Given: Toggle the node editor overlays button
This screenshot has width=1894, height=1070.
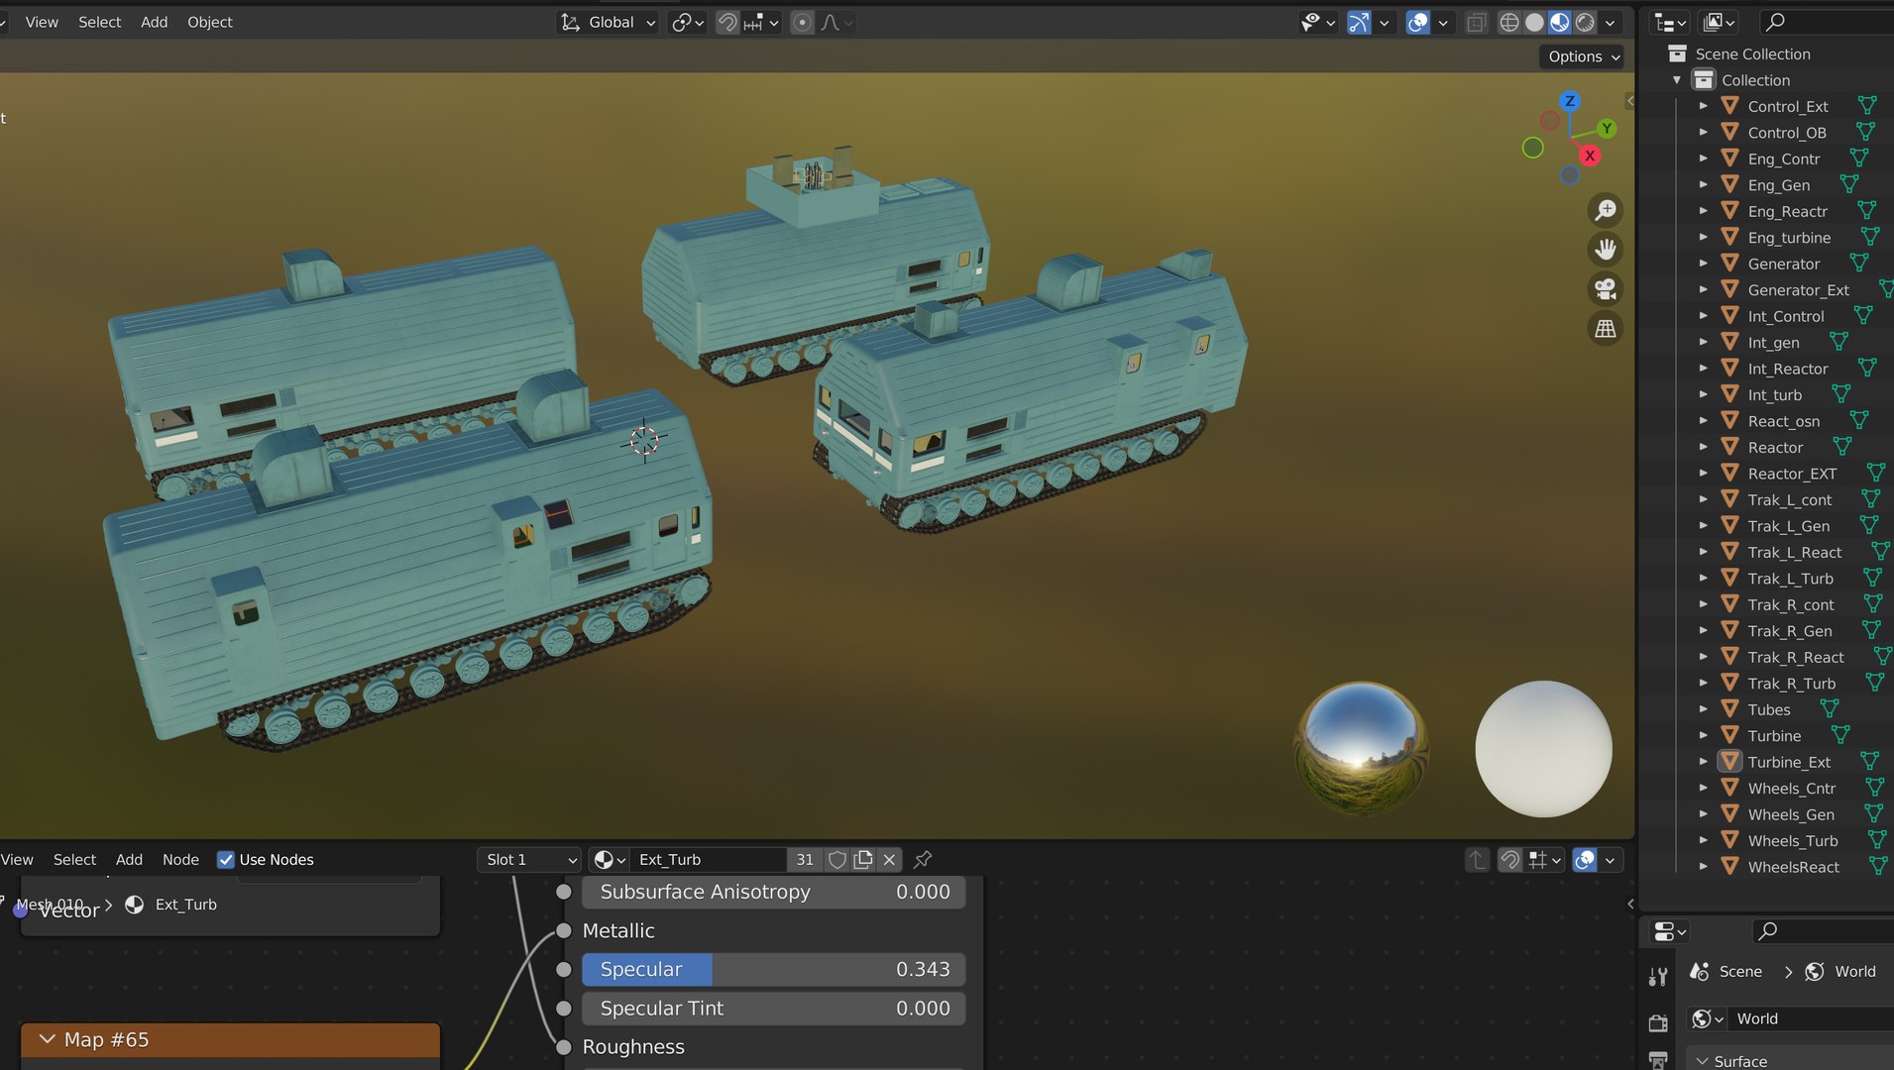Looking at the screenshot, I should 1585,860.
